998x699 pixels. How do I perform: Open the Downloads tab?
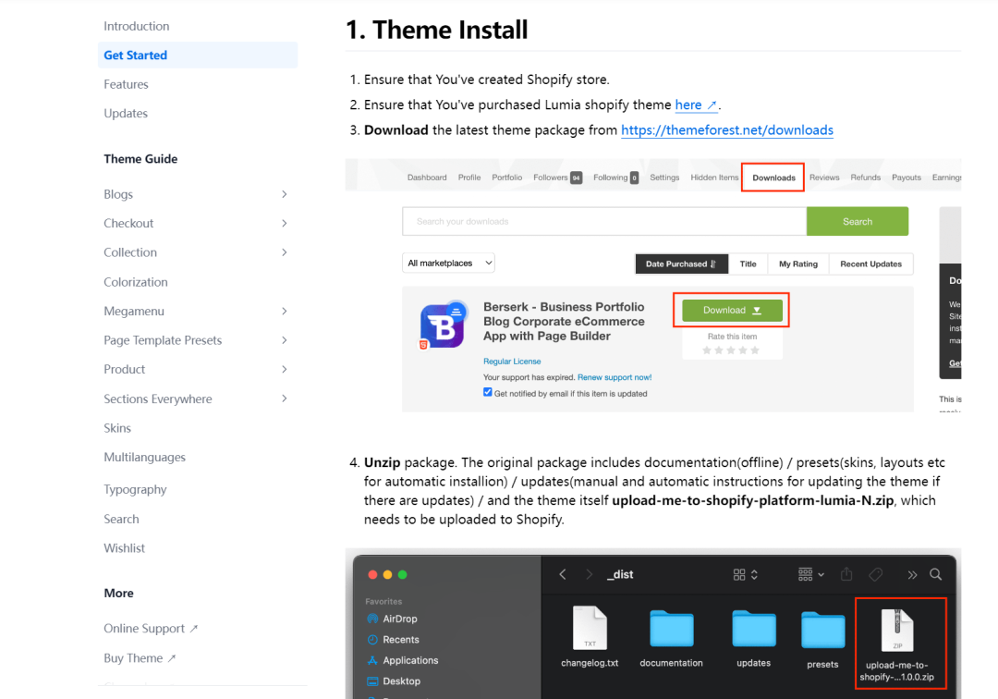773,178
